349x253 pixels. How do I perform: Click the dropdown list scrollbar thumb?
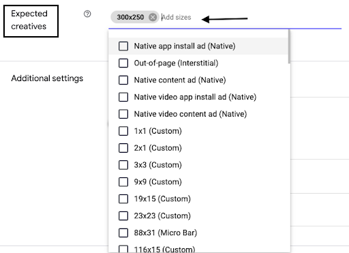pos(289,46)
